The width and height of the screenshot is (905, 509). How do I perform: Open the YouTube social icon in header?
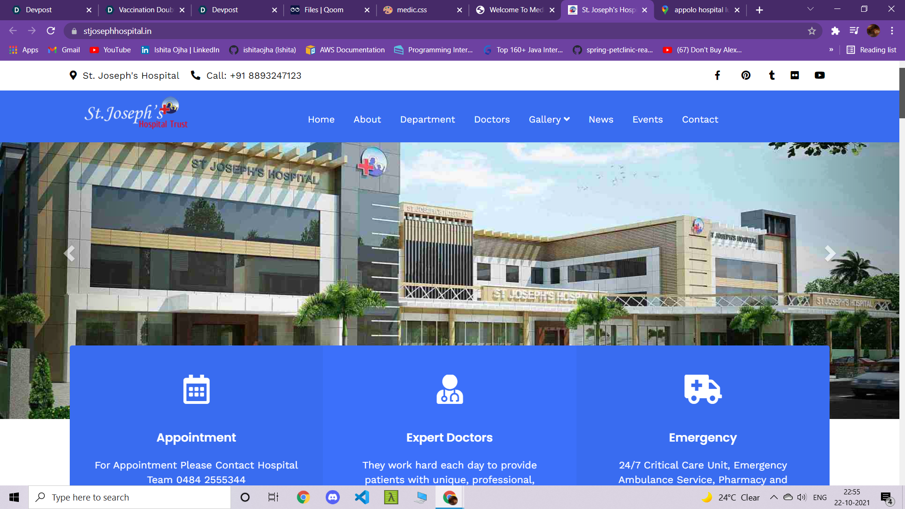[820, 75]
